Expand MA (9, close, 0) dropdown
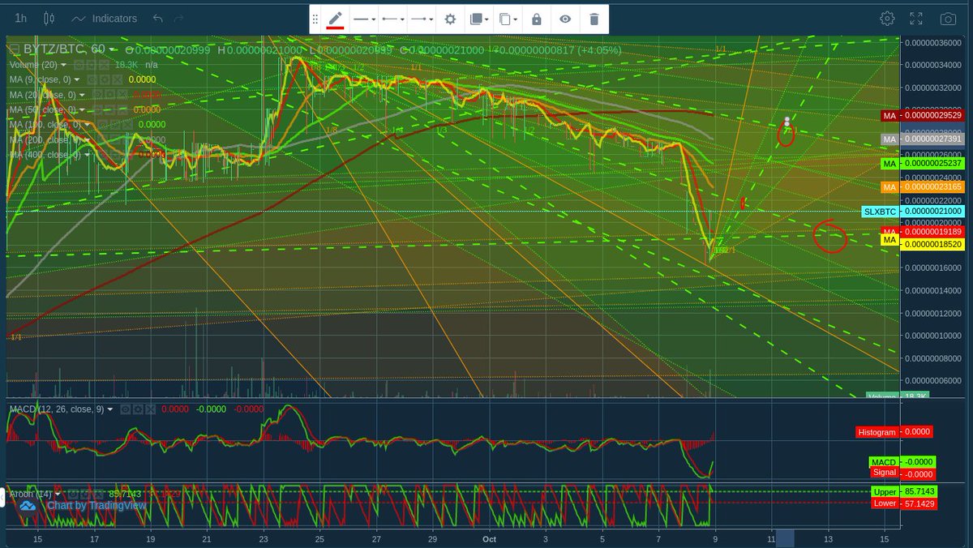The height and width of the screenshot is (548, 973). pos(77,79)
